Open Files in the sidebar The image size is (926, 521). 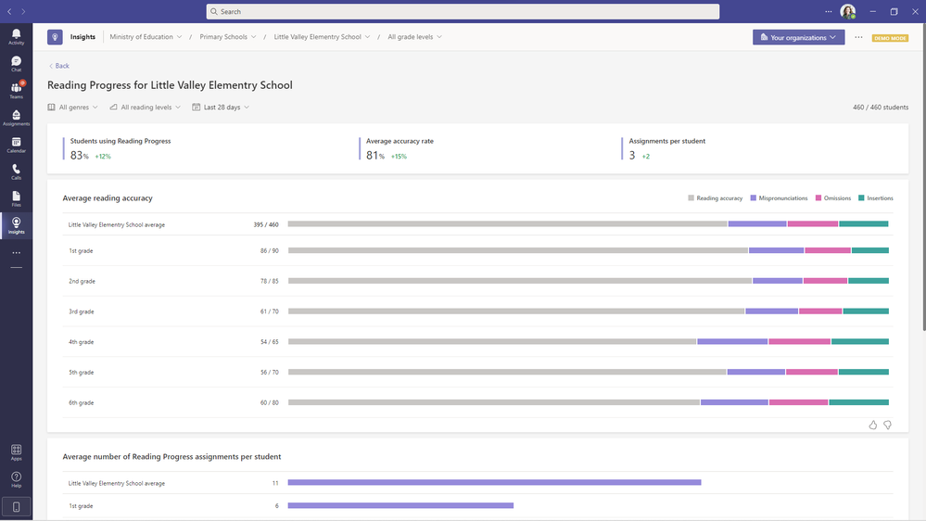coord(16,199)
